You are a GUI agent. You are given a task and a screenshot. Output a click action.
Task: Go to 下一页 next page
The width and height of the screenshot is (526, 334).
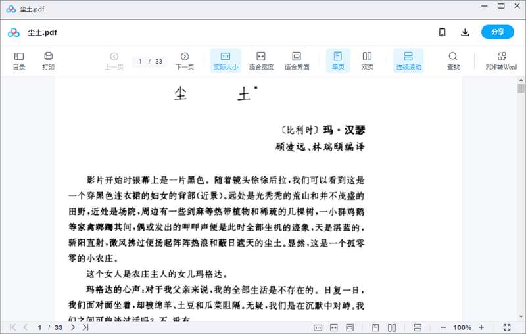point(185,60)
